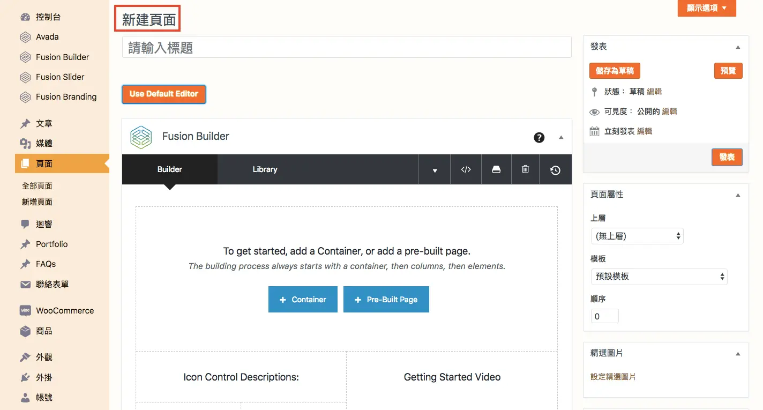
Task: Collapse the Fusion Builder panel
Action: coord(561,137)
